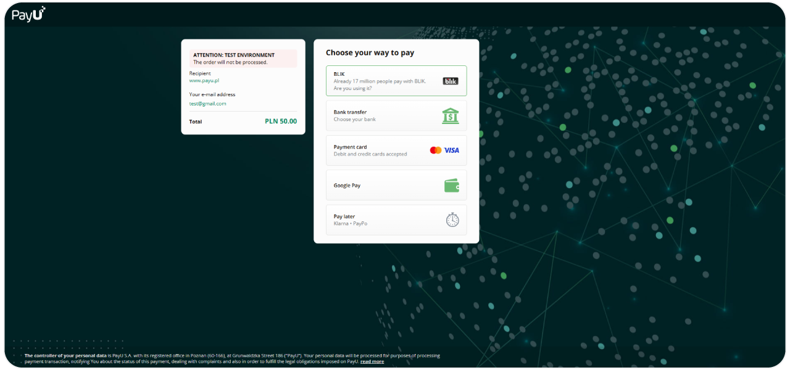Click the BLIK logo icon
Viewport: 790px width, 370px height.
click(451, 81)
